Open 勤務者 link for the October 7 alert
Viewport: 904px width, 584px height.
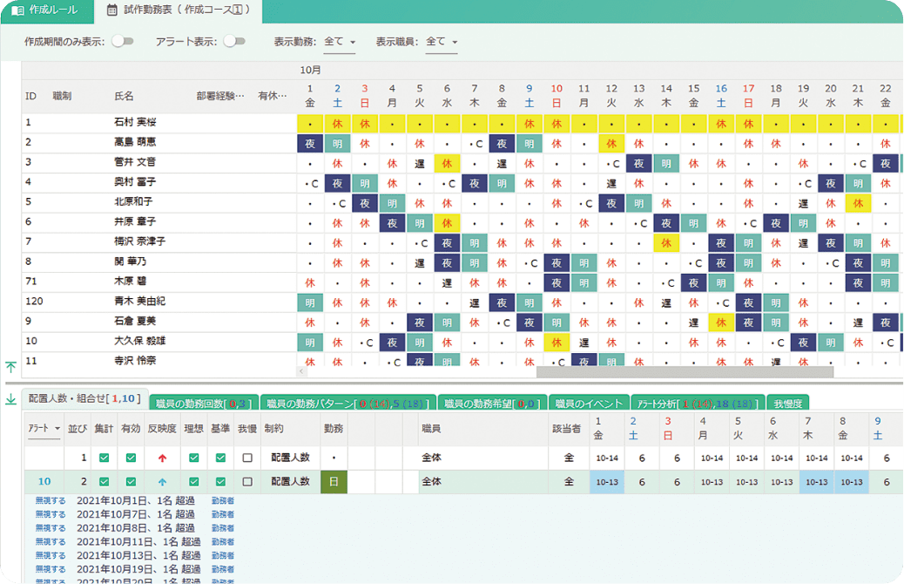tap(223, 515)
